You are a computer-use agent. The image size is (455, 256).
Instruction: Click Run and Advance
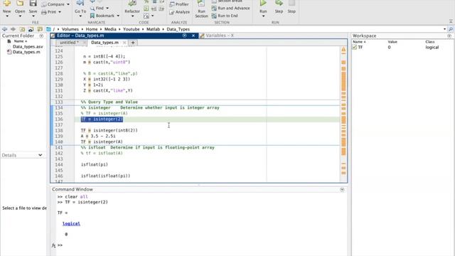230,8
